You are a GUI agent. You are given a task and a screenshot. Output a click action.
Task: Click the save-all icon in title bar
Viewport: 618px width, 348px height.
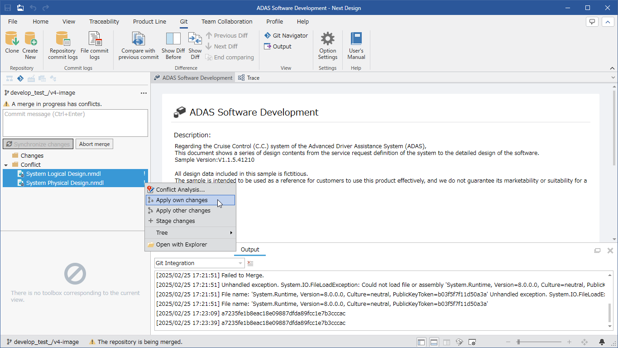coord(20,8)
